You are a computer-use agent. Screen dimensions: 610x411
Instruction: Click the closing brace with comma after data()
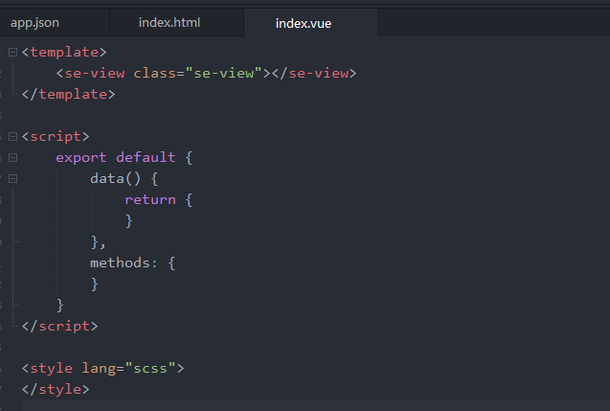98,242
